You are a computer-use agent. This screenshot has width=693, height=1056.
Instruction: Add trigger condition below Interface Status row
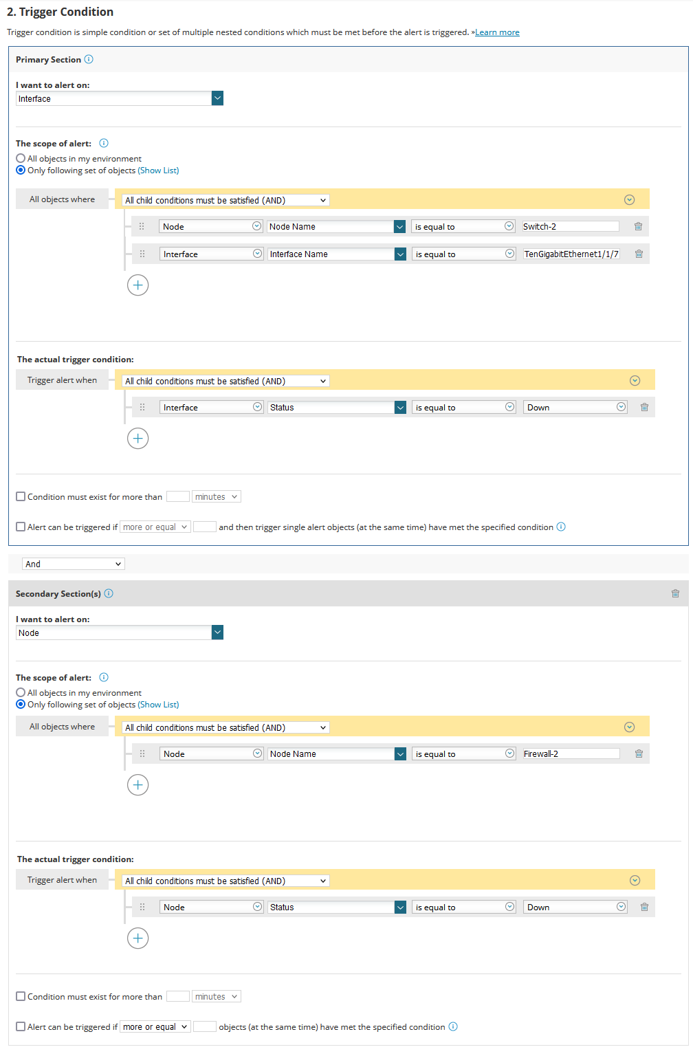(x=137, y=439)
